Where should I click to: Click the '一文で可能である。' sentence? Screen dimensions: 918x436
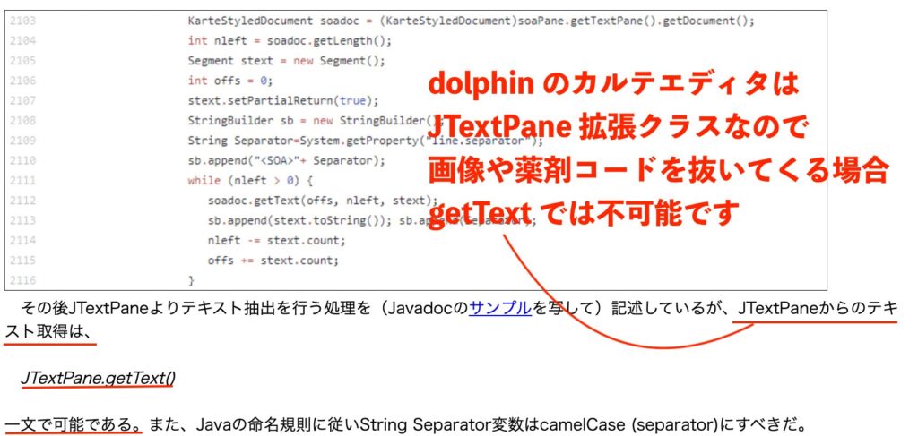click(x=74, y=423)
